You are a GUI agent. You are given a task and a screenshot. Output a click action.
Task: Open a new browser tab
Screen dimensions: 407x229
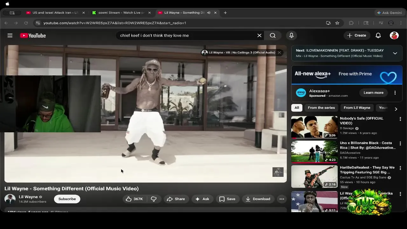point(225,13)
